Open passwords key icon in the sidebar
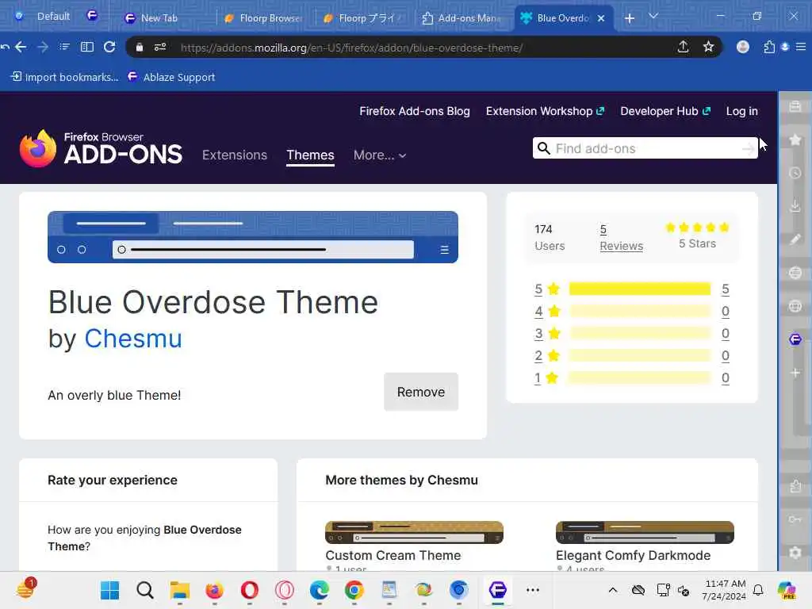This screenshot has height=609, width=812. click(x=795, y=519)
